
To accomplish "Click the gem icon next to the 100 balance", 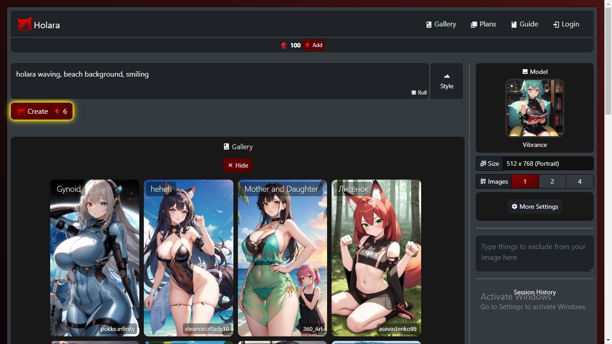I will [284, 45].
